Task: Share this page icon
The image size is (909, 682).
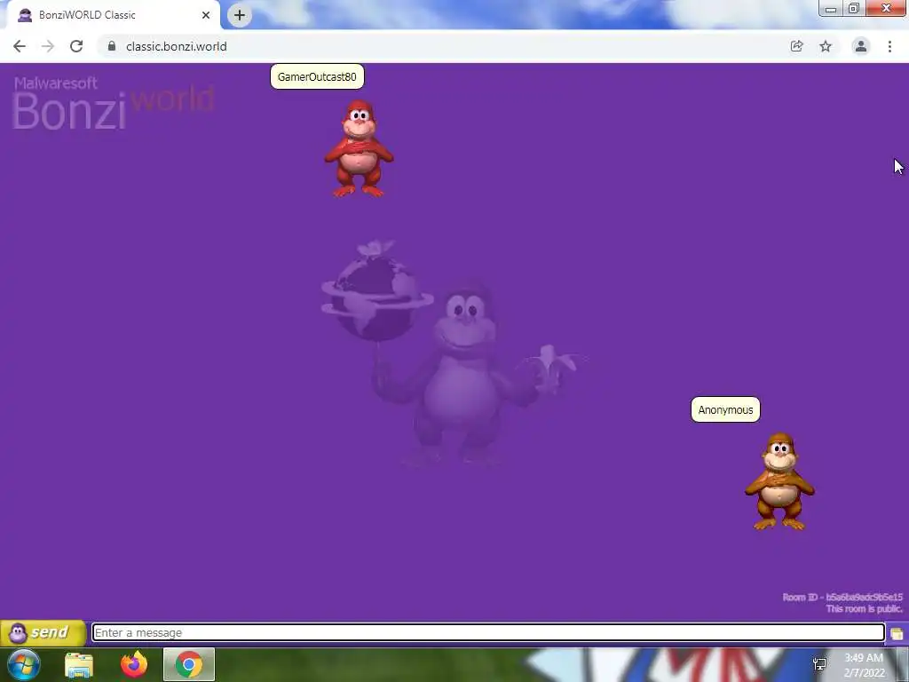Action: pyautogui.click(x=796, y=46)
